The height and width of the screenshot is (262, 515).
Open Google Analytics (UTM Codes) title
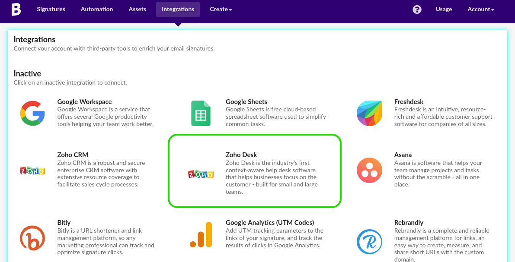tap(270, 223)
